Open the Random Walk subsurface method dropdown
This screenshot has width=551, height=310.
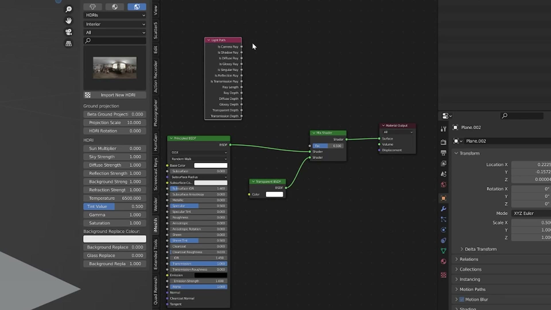[199, 159]
